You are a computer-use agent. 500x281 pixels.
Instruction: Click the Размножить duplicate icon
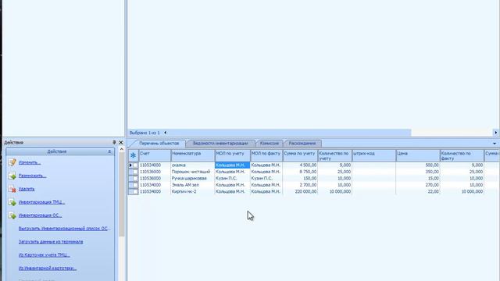click(12, 176)
